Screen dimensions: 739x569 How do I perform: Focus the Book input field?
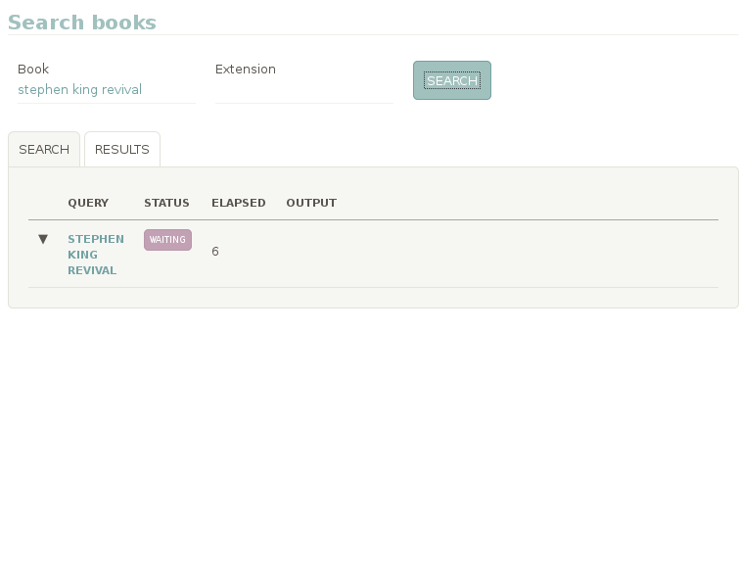pyautogui.click(x=107, y=89)
